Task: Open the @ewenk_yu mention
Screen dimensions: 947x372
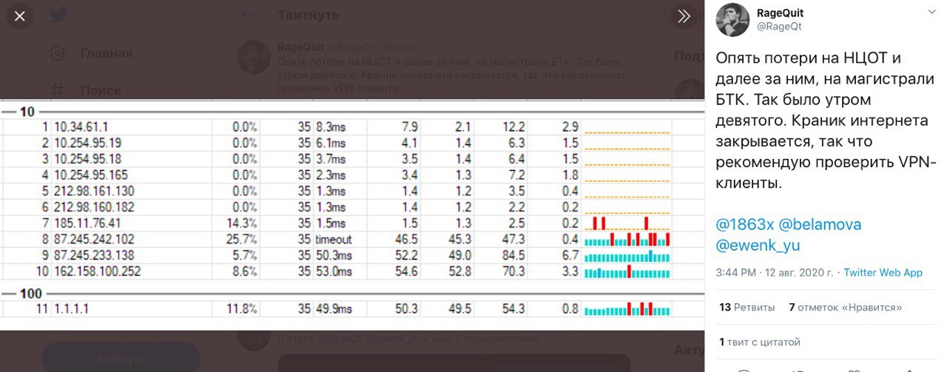Action: coord(758,246)
